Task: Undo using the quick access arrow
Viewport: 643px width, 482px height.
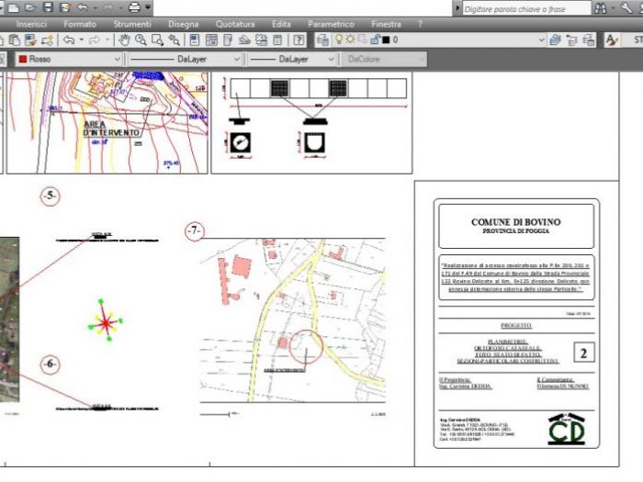Action: pyautogui.click(x=83, y=7)
